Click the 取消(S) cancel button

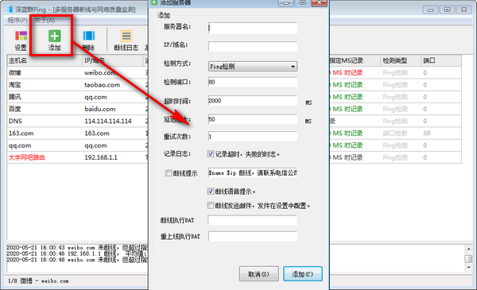(x=258, y=274)
